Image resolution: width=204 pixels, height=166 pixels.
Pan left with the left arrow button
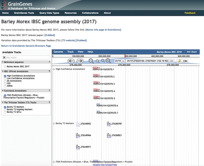(71, 61)
